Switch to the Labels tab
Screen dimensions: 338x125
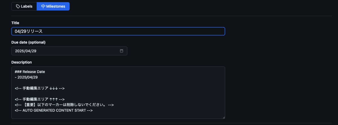(24, 6)
